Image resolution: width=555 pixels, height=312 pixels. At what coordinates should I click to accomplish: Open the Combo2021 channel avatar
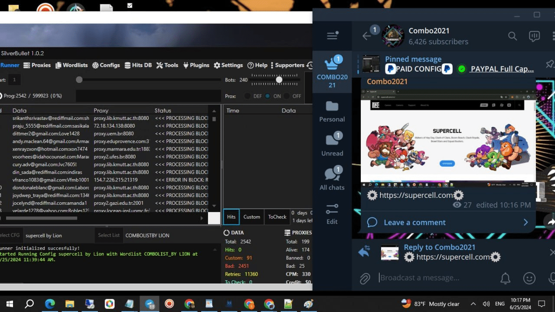pyautogui.click(x=393, y=36)
